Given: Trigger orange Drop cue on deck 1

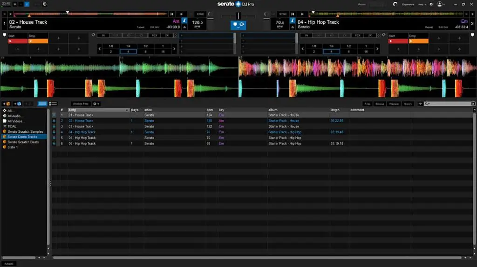Looking at the screenshot, I should pos(38,41).
